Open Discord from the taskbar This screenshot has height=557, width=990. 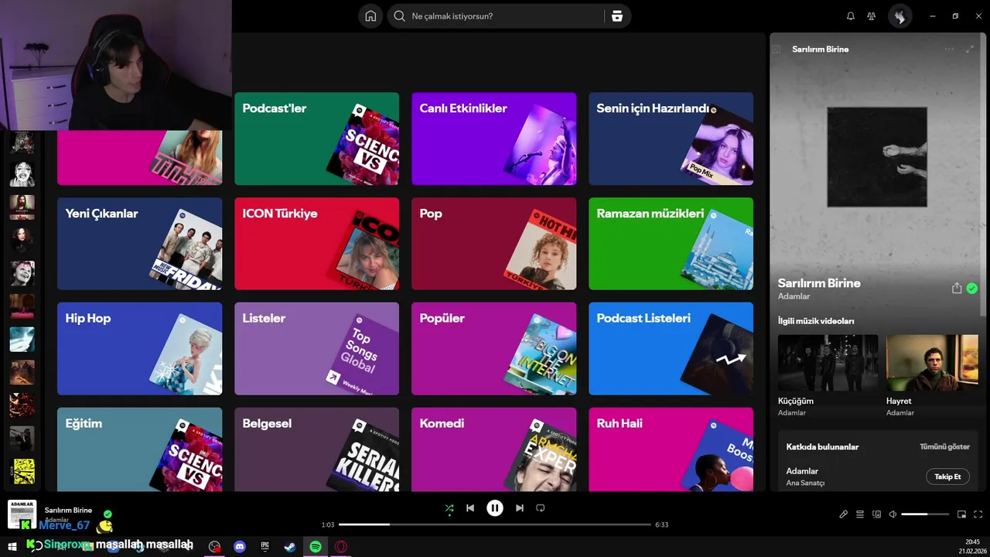[x=240, y=547]
